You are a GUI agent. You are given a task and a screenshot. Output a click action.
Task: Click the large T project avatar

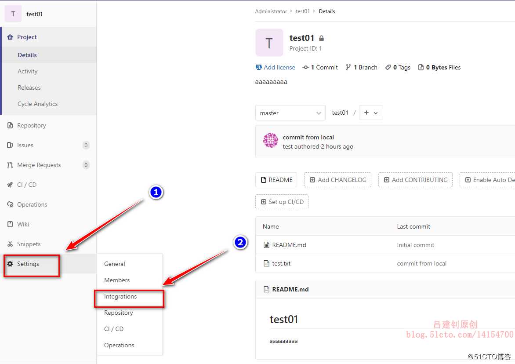tap(269, 43)
